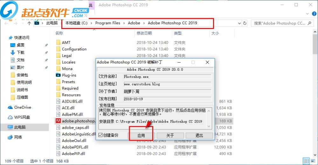Viewport: 318px width, 165px height.
Task: Click 本地磁盘 (C:) in address bar
Action: point(76,23)
